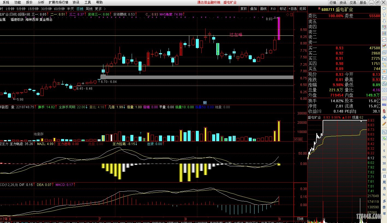Click the 海峡西岸 sector label

(x=32, y=20)
